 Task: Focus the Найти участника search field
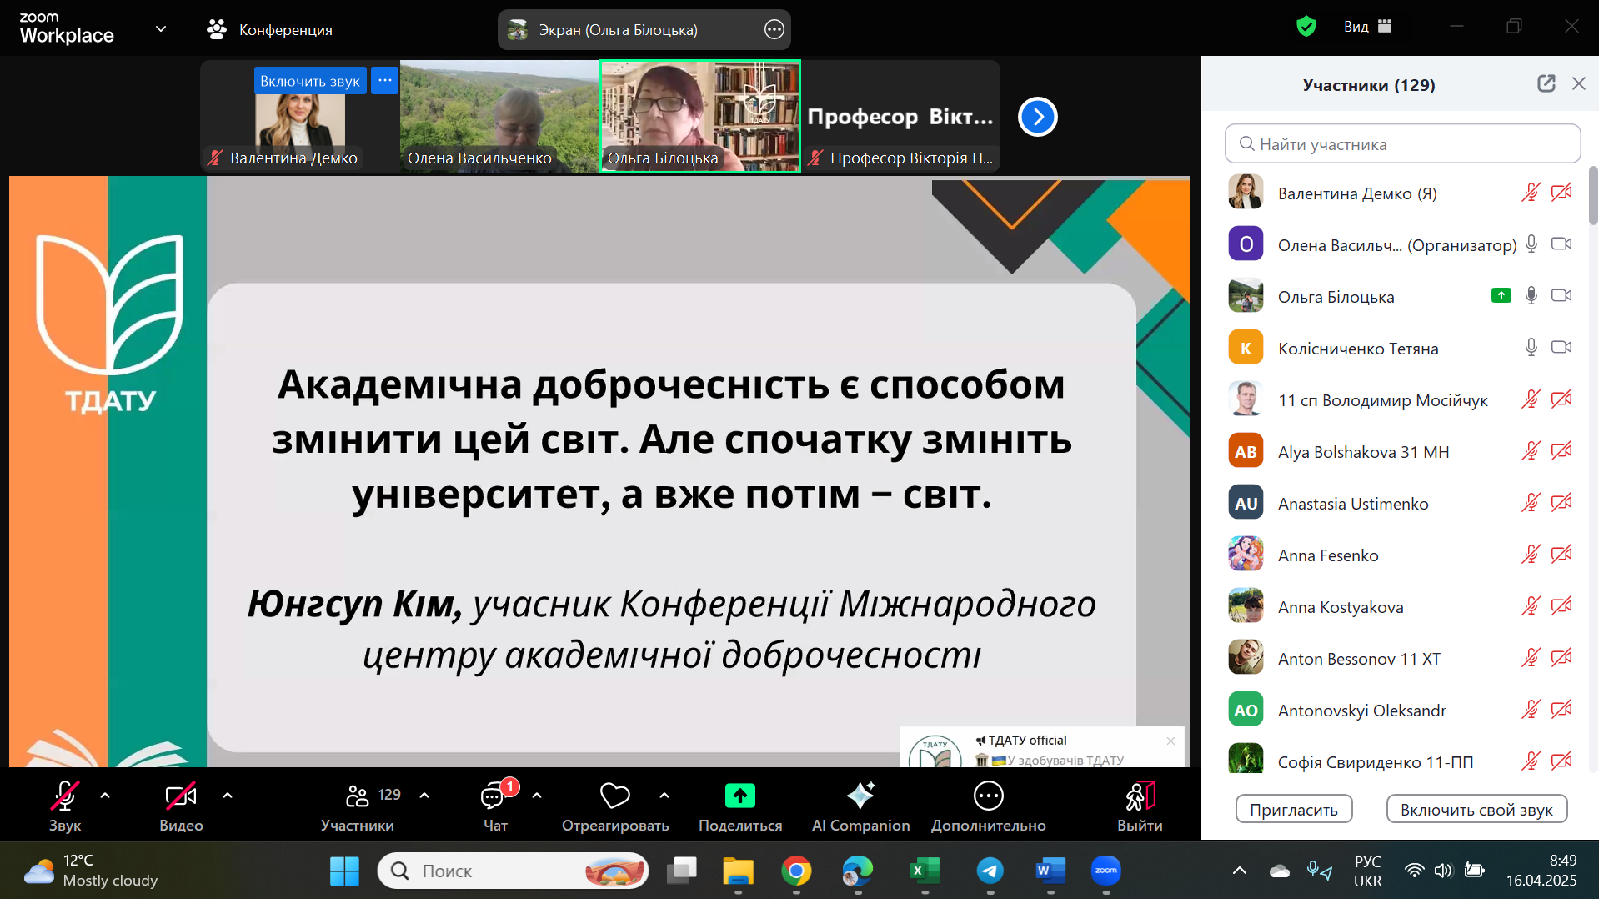[1402, 143]
